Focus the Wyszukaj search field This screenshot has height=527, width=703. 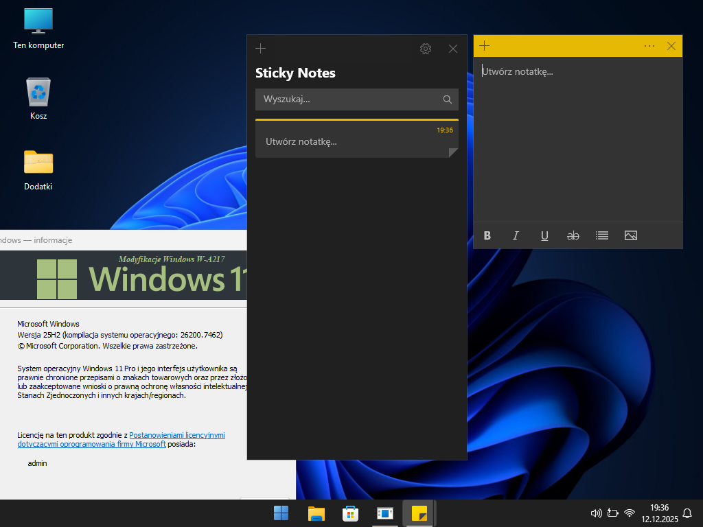point(347,99)
